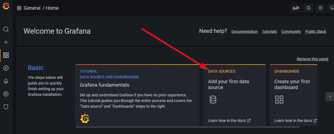Click the horizontal scrollbar under the cards

point(196,127)
